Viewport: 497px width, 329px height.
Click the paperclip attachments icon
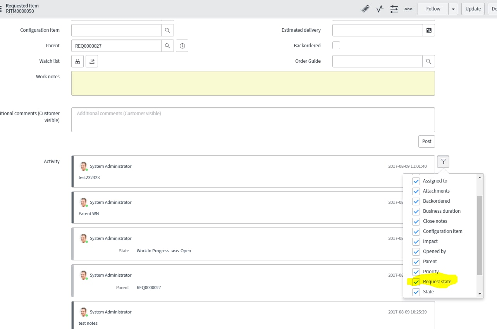click(365, 9)
